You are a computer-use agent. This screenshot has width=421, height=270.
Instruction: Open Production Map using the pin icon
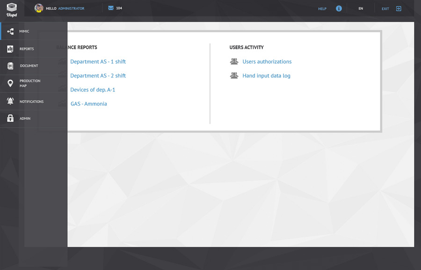coord(10,83)
